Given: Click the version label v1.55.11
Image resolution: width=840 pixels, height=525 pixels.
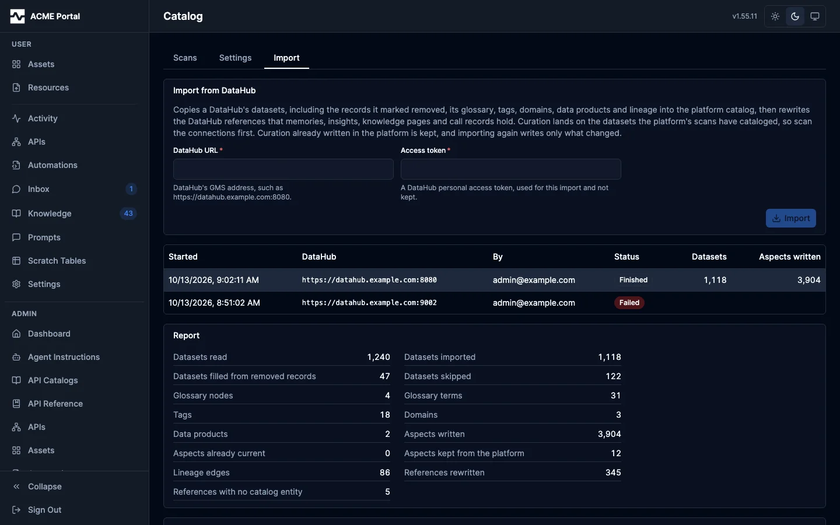Looking at the screenshot, I should click(x=745, y=16).
